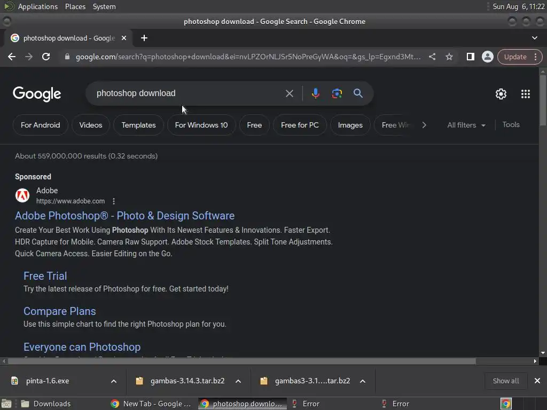Share this page via share icon
Screen dimensions: 547x410
(x=432, y=57)
